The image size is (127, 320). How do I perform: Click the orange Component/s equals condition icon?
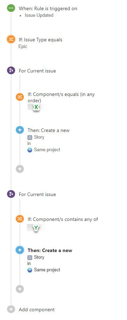pos(20,97)
